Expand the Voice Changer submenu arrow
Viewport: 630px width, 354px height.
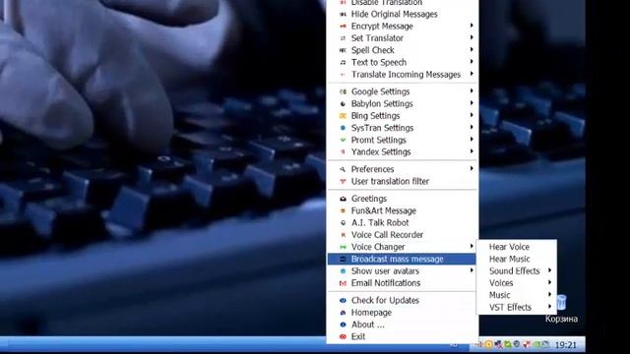tap(472, 246)
